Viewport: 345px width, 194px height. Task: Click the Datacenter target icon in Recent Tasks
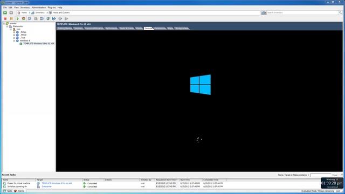[x=38, y=186]
